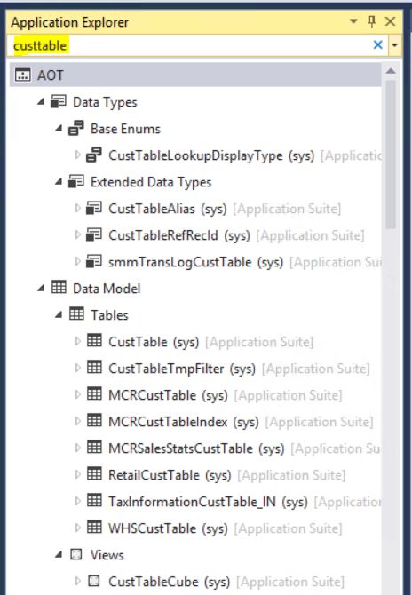Collapse the Data Types node
Viewport: 412px width, 595px height.
tap(41, 102)
